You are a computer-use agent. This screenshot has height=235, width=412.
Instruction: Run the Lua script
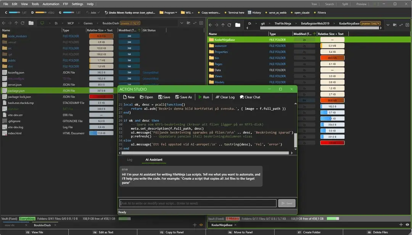coord(204,97)
